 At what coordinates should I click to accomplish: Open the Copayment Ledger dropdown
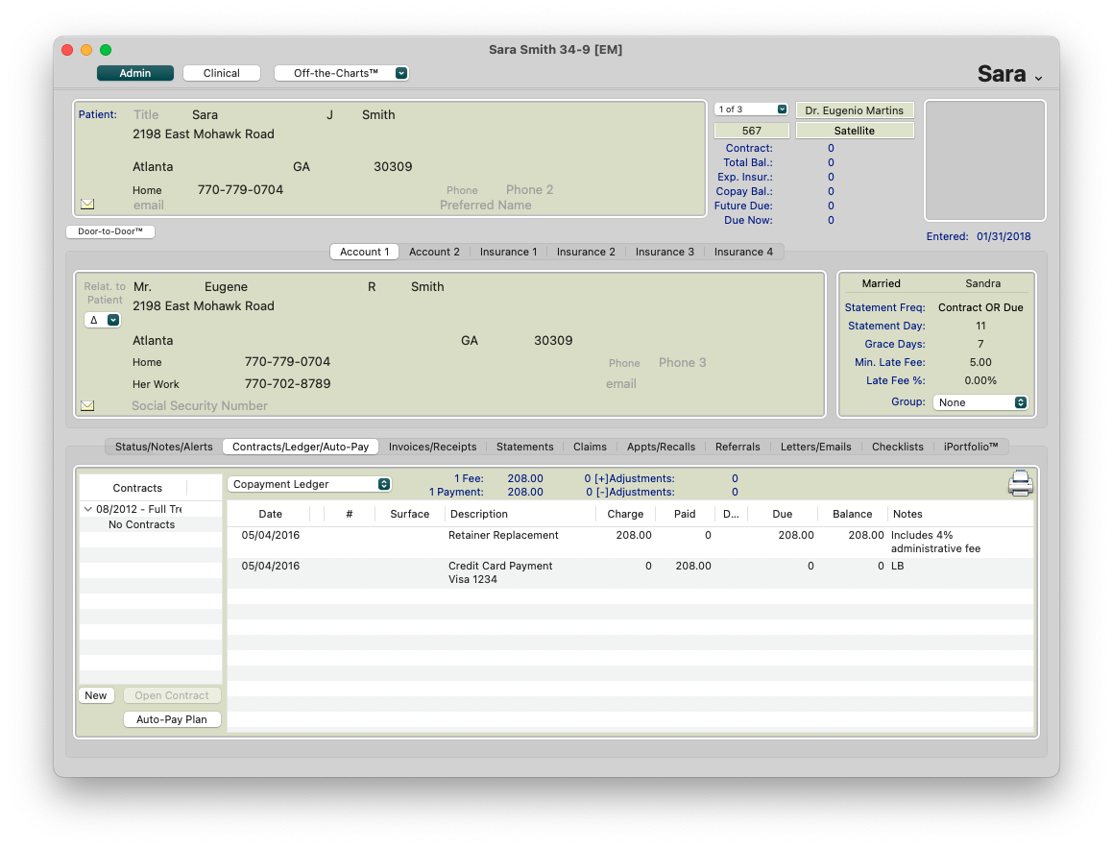pos(309,485)
